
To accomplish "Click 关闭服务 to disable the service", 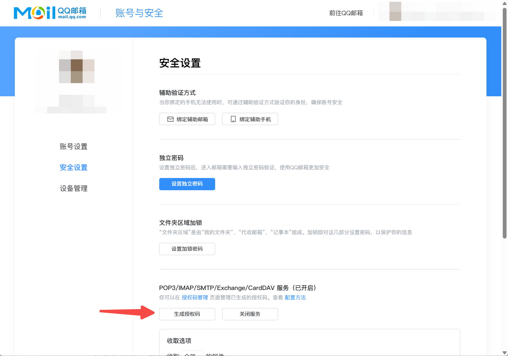I will coord(250,314).
